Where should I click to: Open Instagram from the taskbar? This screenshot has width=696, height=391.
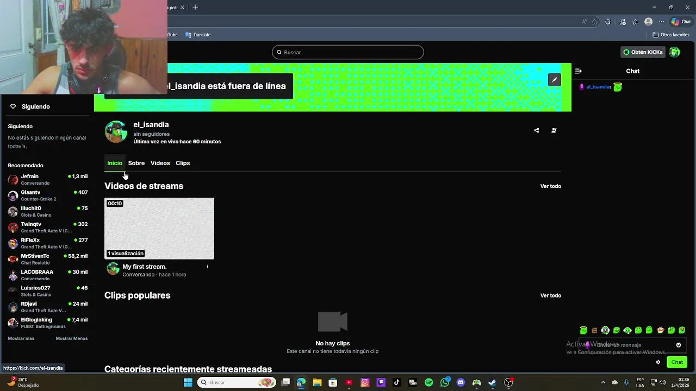[x=365, y=382]
